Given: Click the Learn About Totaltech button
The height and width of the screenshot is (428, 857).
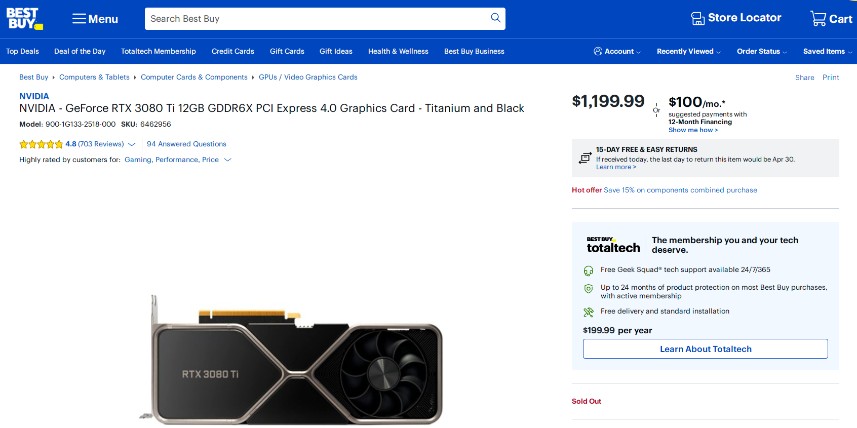Looking at the screenshot, I should (x=705, y=349).
